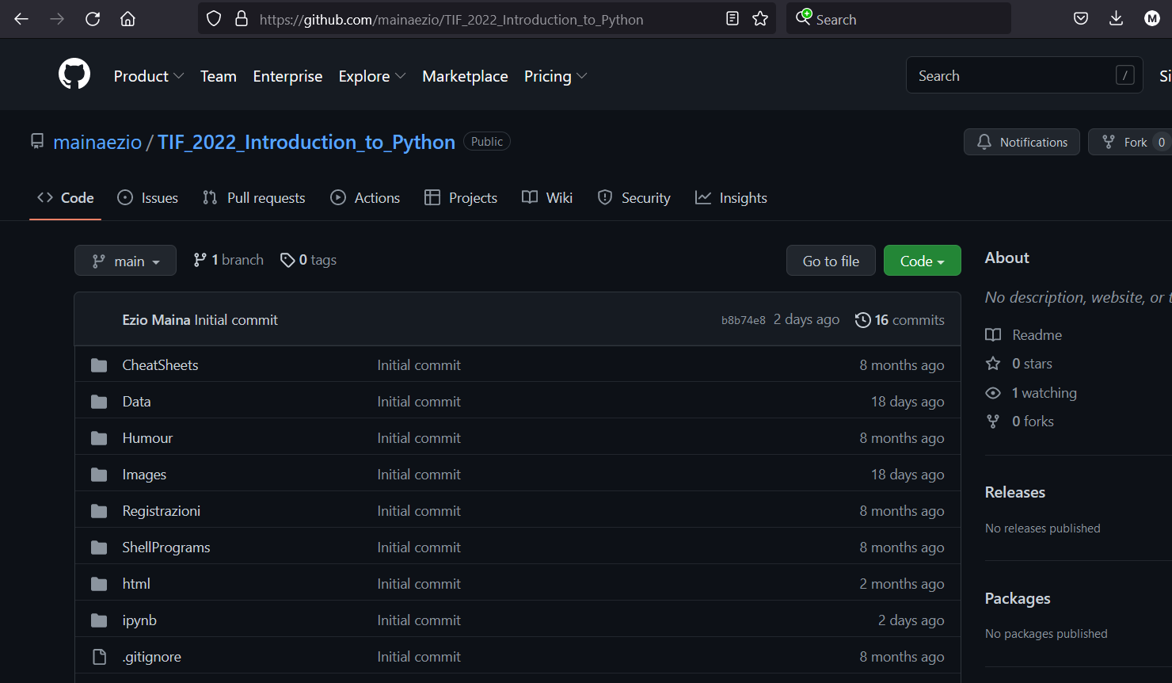Expand the Product menu
This screenshot has width=1172, height=683.
point(149,76)
